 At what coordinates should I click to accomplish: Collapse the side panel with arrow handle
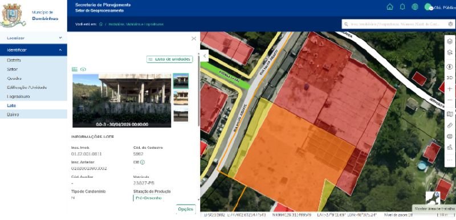pos(205,55)
